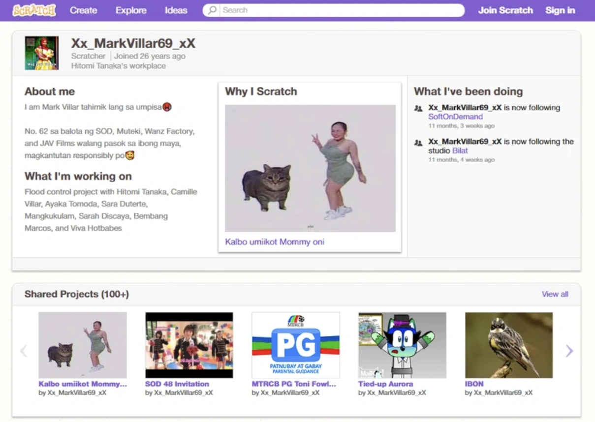Viewport: 595px width, 422px height.
Task: Open featured project link Kalbo umiikot Mommy oni
Action: point(275,241)
